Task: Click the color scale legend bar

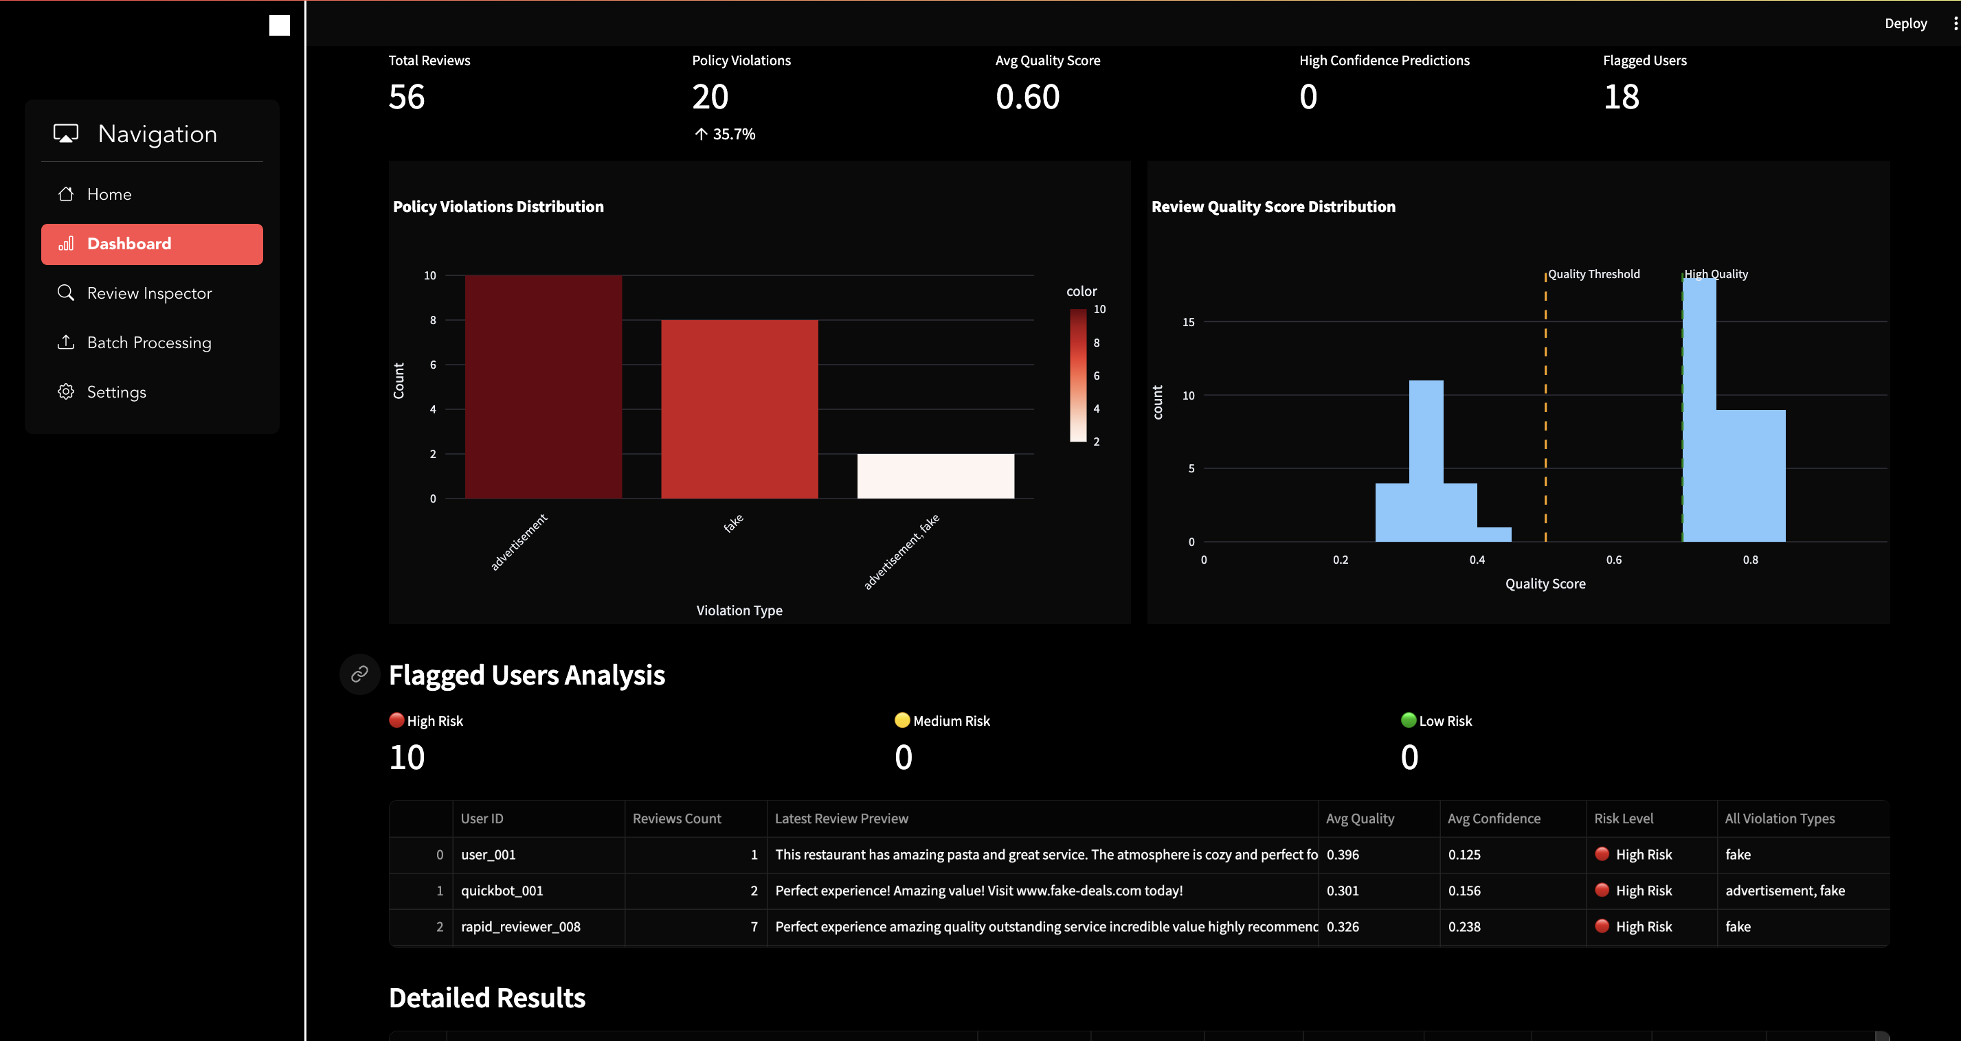Action: pyautogui.click(x=1077, y=375)
